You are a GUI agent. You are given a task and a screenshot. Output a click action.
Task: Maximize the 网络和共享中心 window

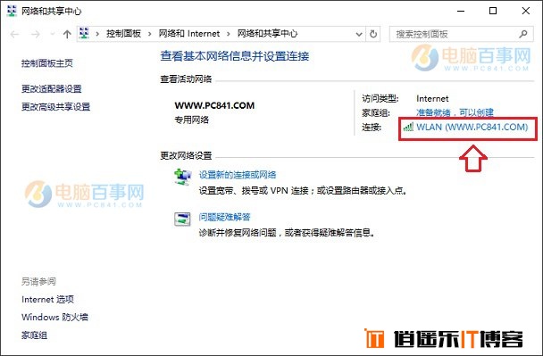click(x=493, y=11)
